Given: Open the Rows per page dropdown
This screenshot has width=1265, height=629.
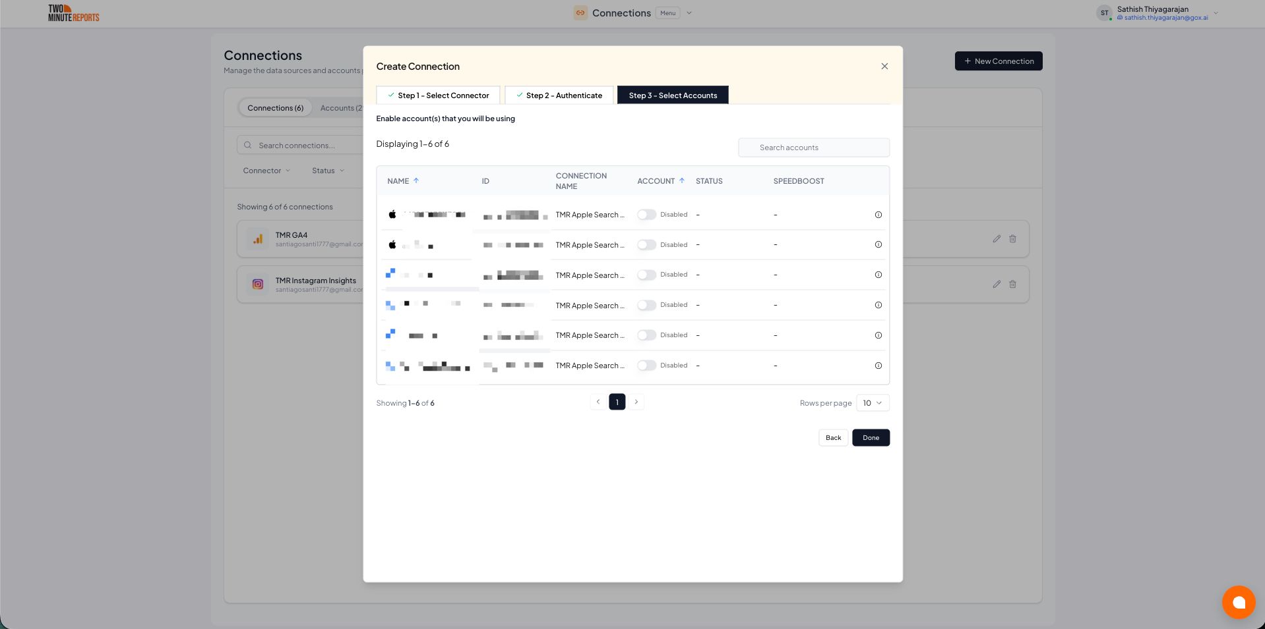Looking at the screenshot, I should coord(872,403).
